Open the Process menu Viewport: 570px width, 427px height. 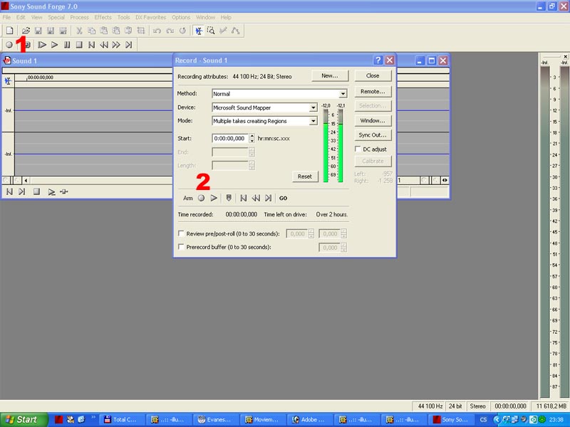(79, 17)
